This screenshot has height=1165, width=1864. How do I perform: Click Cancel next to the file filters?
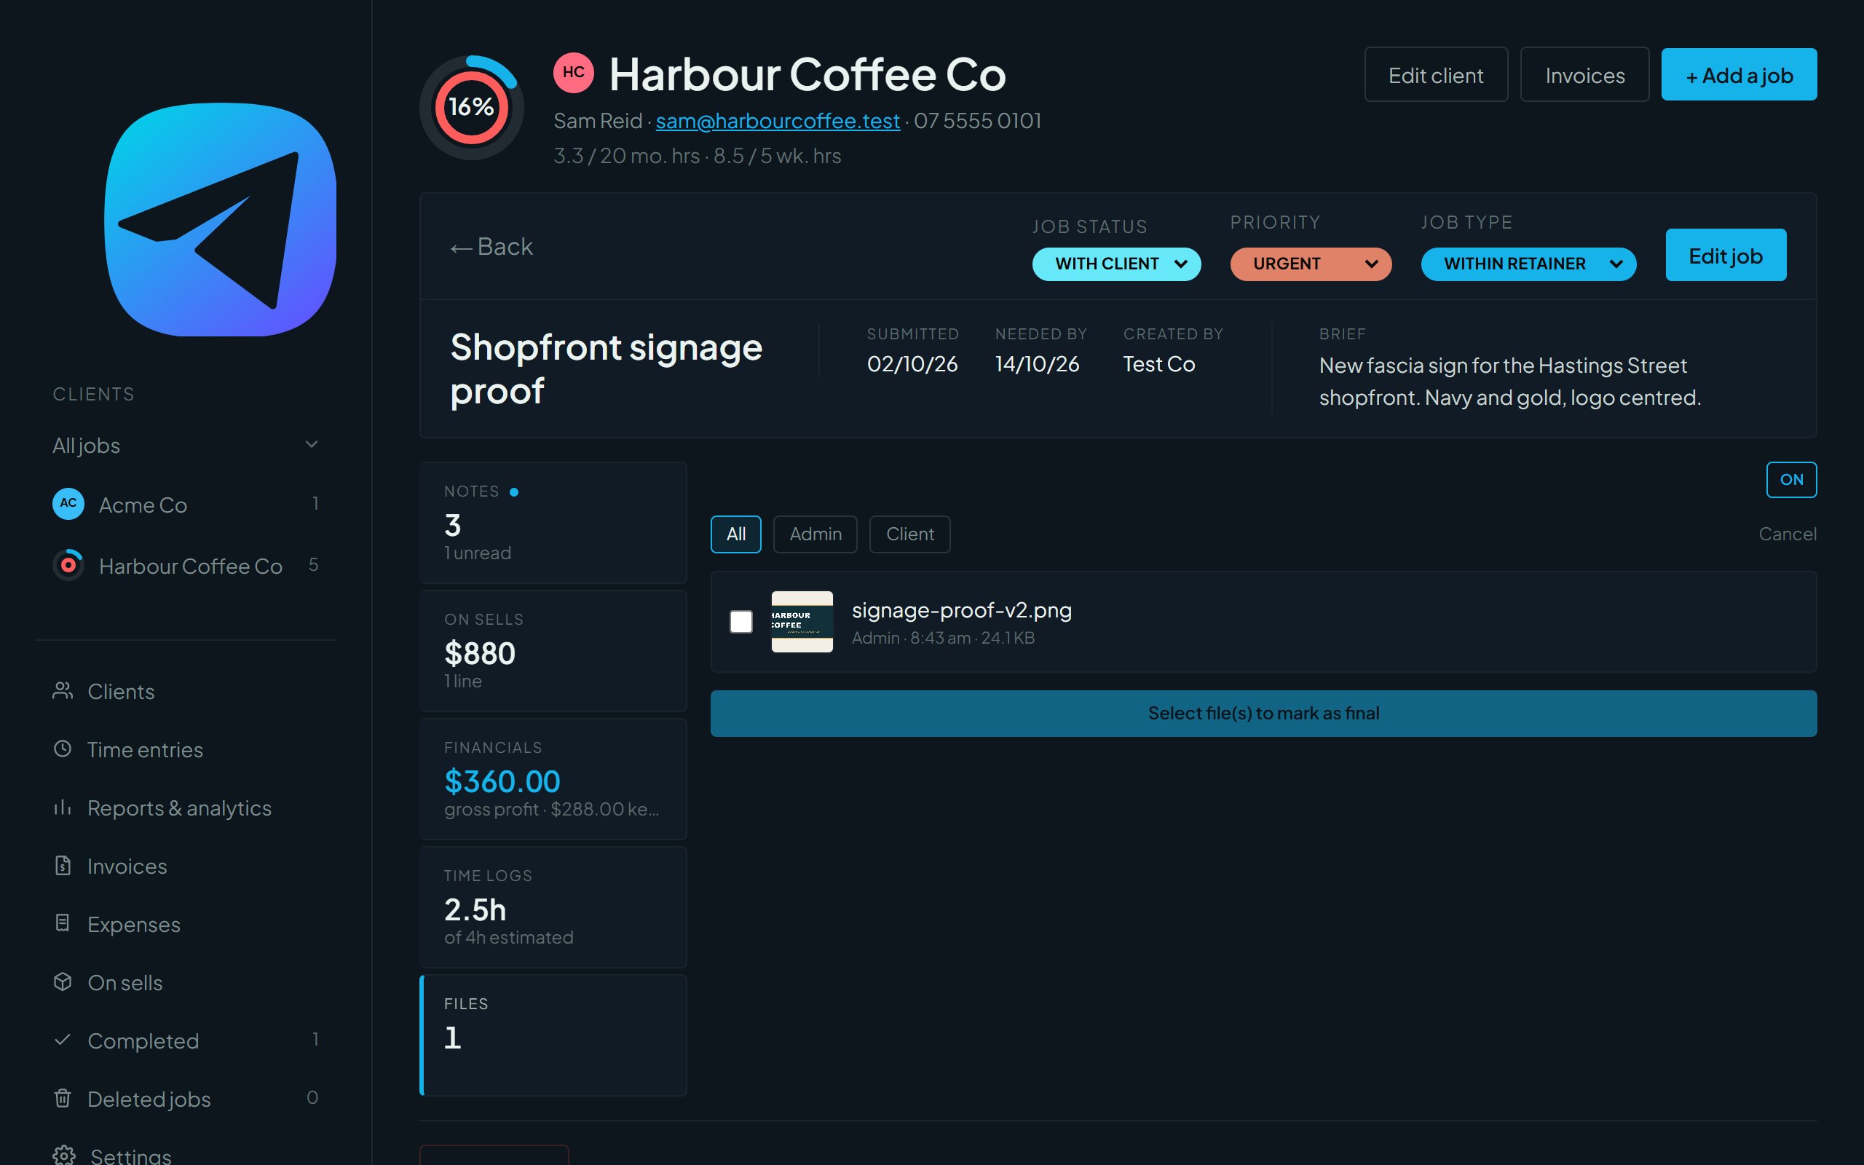click(x=1787, y=534)
